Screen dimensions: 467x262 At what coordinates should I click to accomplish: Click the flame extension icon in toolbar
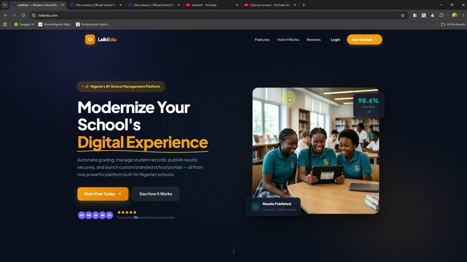click(432, 15)
